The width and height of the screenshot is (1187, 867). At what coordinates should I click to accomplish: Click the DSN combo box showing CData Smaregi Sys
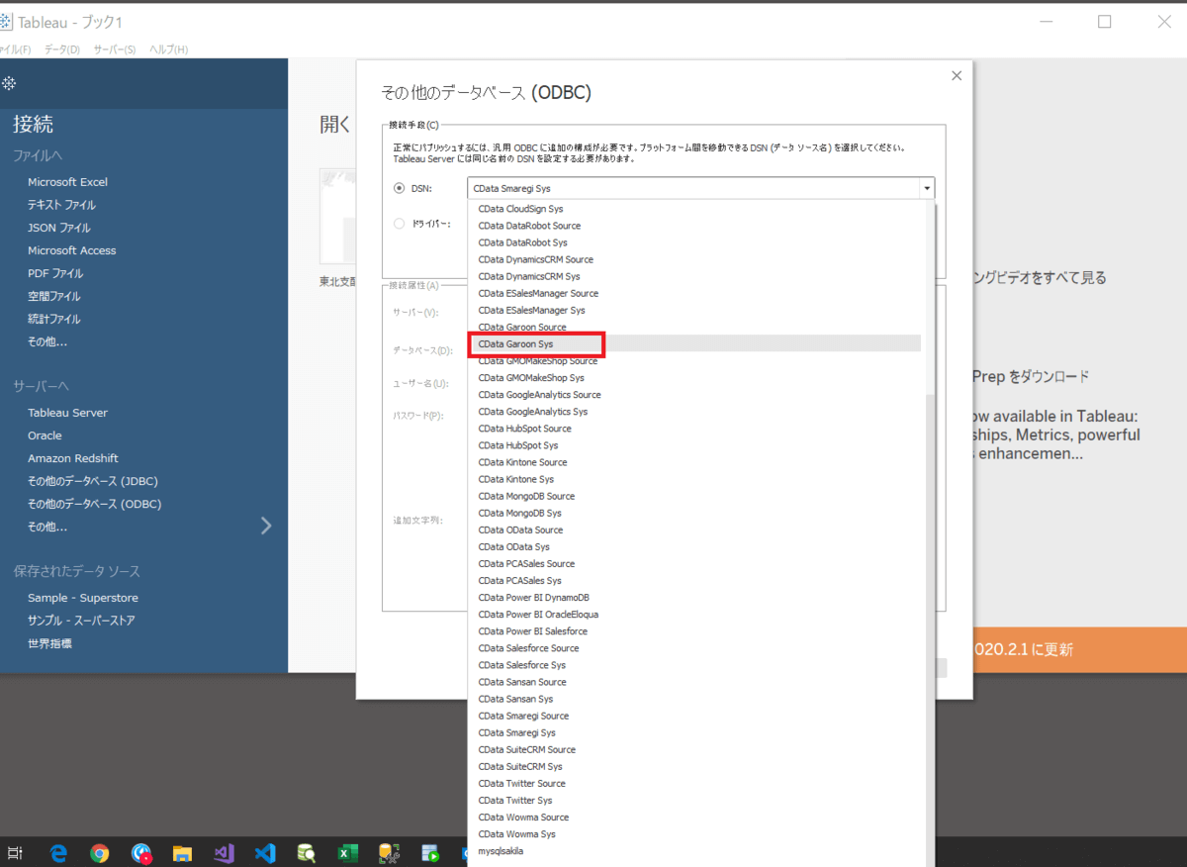point(700,188)
